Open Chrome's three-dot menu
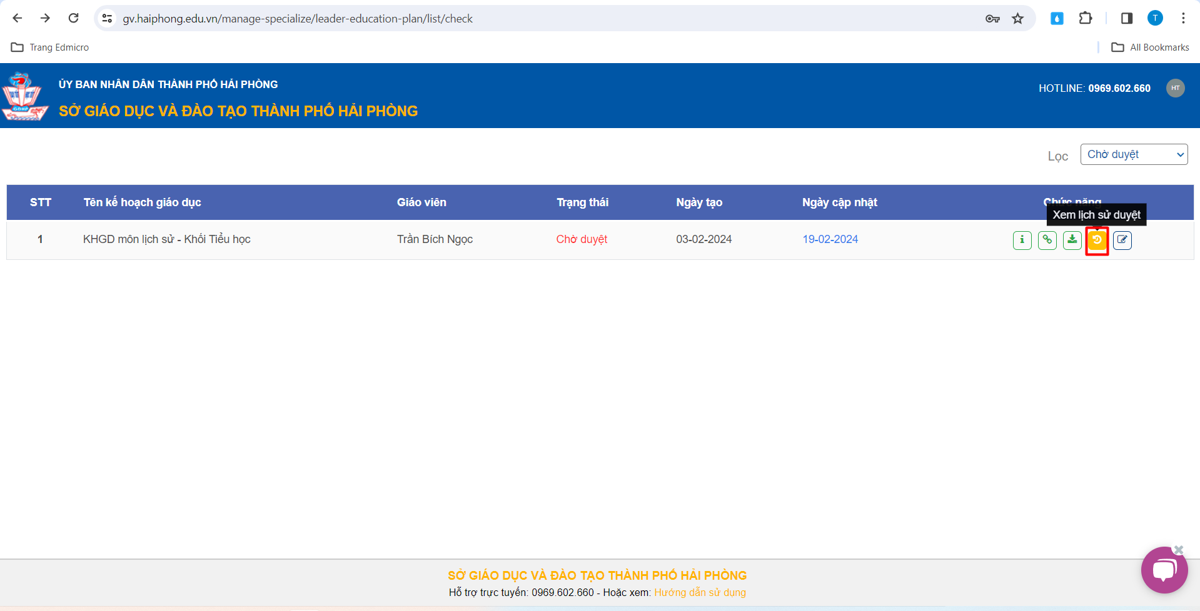The width and height of the screenshot is (1200, 611). coord(1183,18)
